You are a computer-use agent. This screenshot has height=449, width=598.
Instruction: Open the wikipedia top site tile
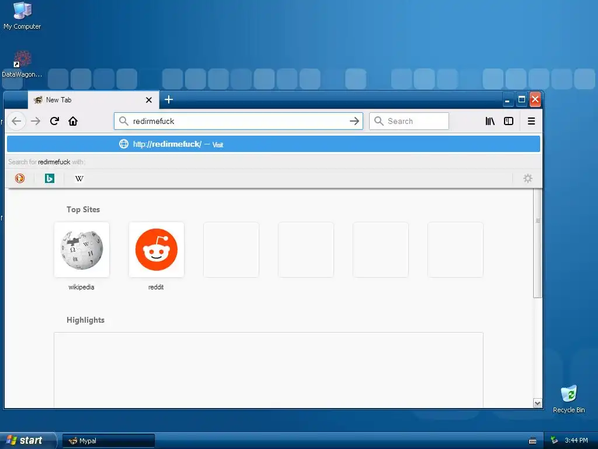tap(82, 250)
